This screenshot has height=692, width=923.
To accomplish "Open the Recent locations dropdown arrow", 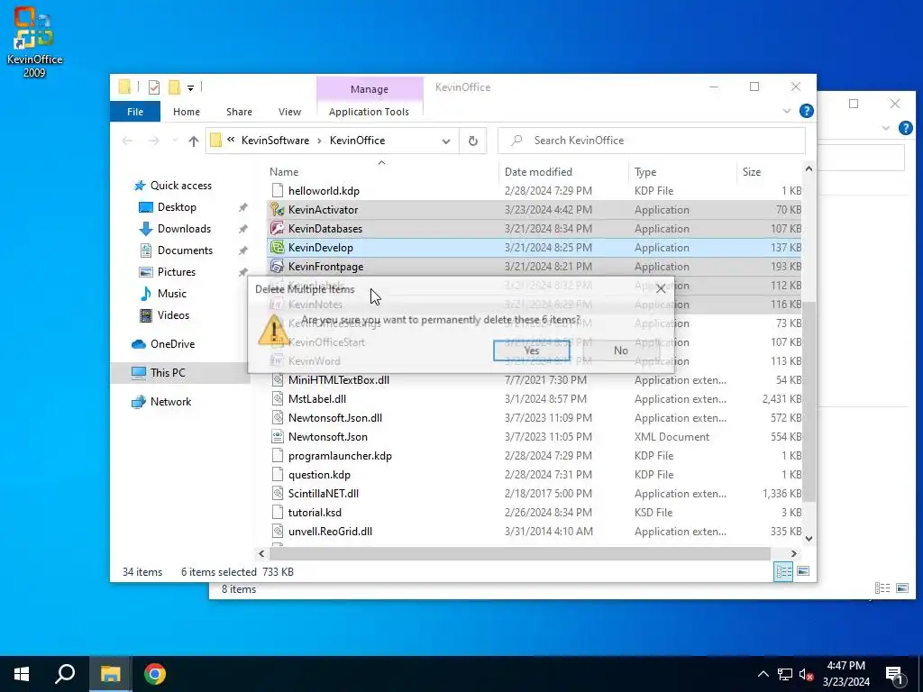I will [174, 141].
